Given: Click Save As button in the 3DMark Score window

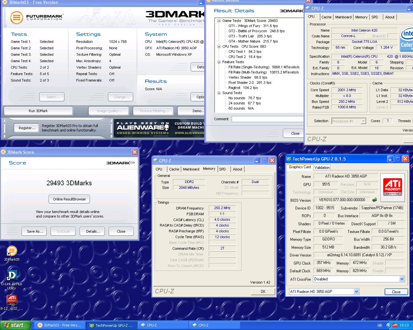Looking at the screenshot, I should click(35, 231).
